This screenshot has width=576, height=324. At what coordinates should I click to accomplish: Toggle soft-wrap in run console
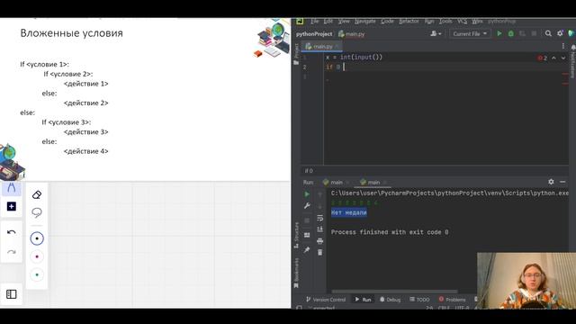(x=320, y=218)
